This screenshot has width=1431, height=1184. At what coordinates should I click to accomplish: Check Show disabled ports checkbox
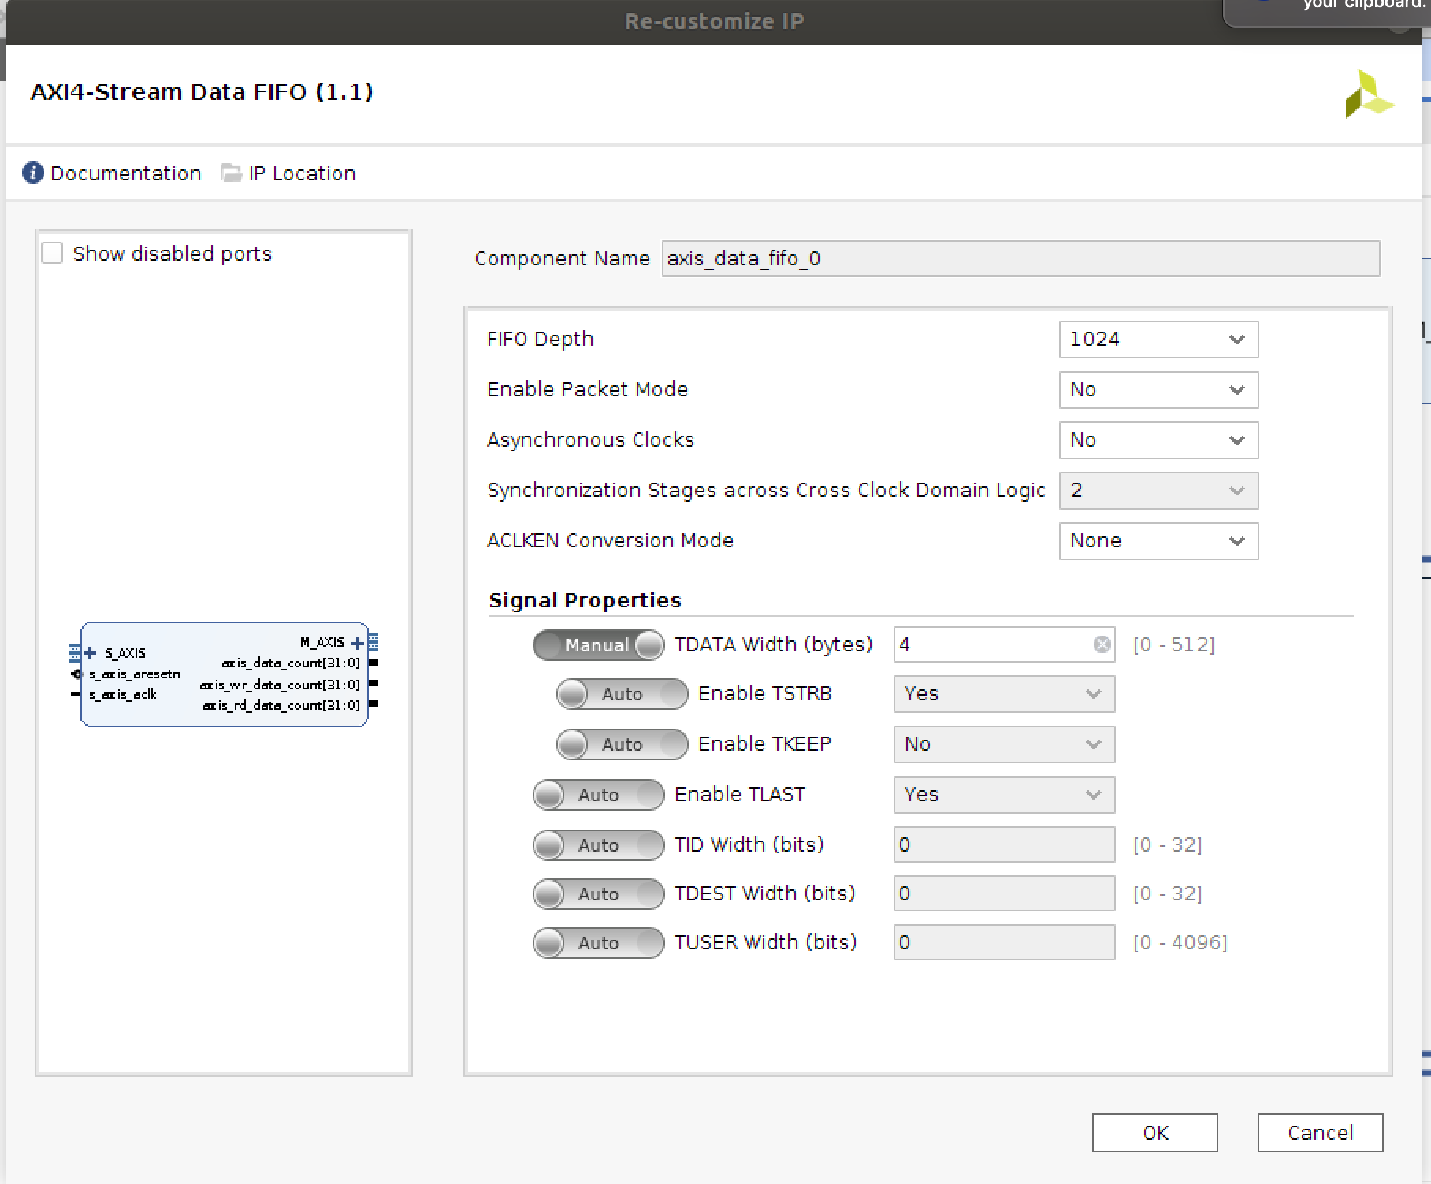tap(52, 253)
